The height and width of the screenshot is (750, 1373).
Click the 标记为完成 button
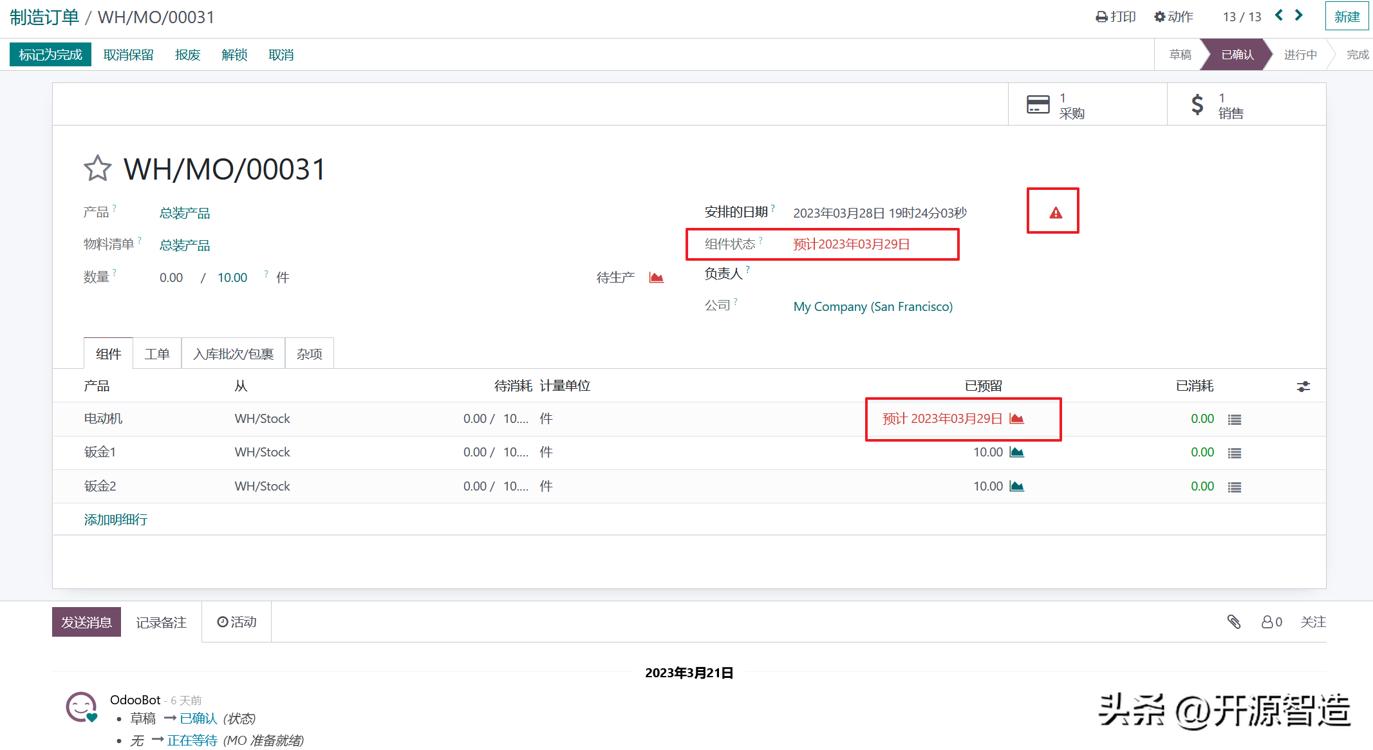50,55
